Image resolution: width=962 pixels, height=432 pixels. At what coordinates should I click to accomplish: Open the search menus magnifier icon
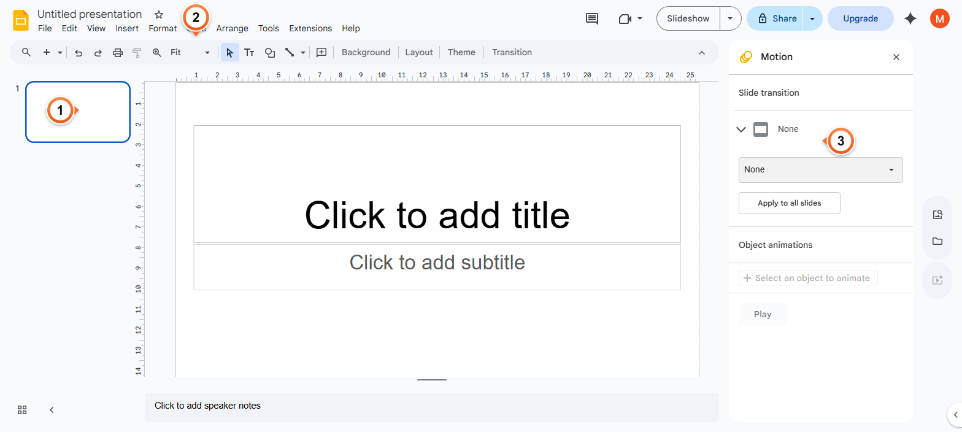[26, 52]
